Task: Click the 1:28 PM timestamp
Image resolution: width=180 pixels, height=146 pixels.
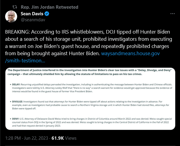Action: click(13, 138)
